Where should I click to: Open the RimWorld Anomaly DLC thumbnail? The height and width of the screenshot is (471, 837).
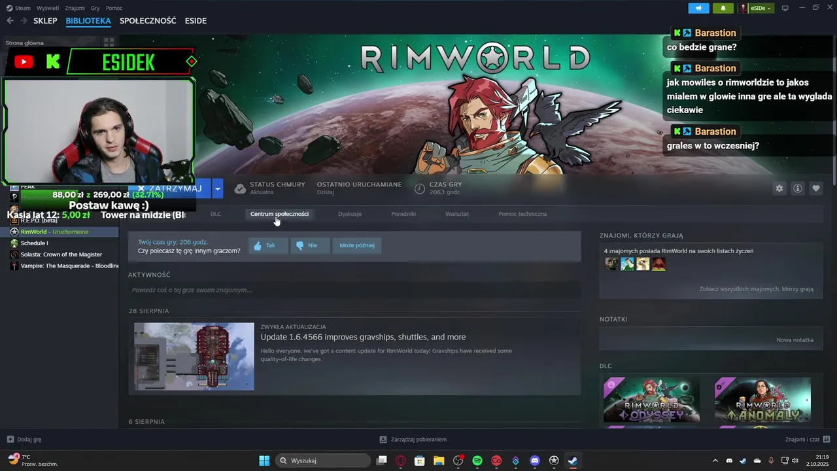coord(762,400)
